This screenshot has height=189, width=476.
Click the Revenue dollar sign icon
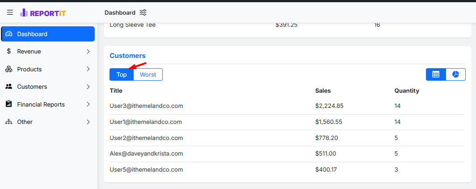coord(9,52)
